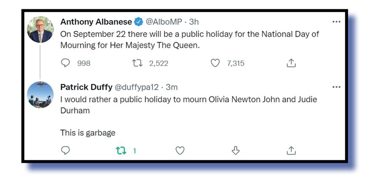Reply to Patrick Duffy's tweet
383x181 pixels.
65,151
